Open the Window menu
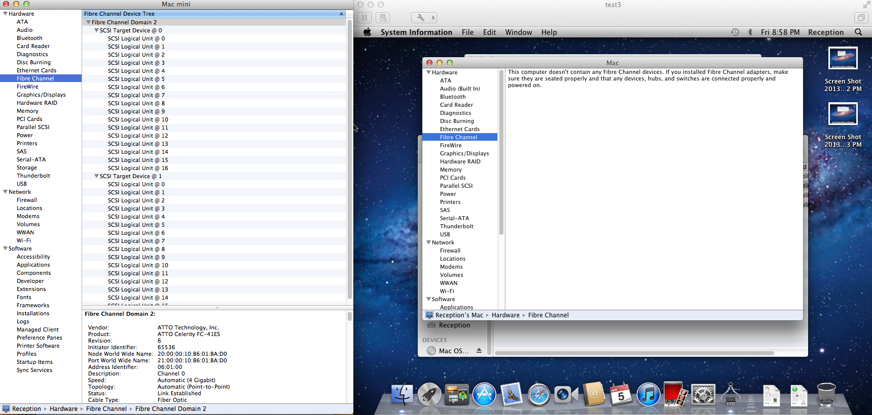 click(519, 32)
